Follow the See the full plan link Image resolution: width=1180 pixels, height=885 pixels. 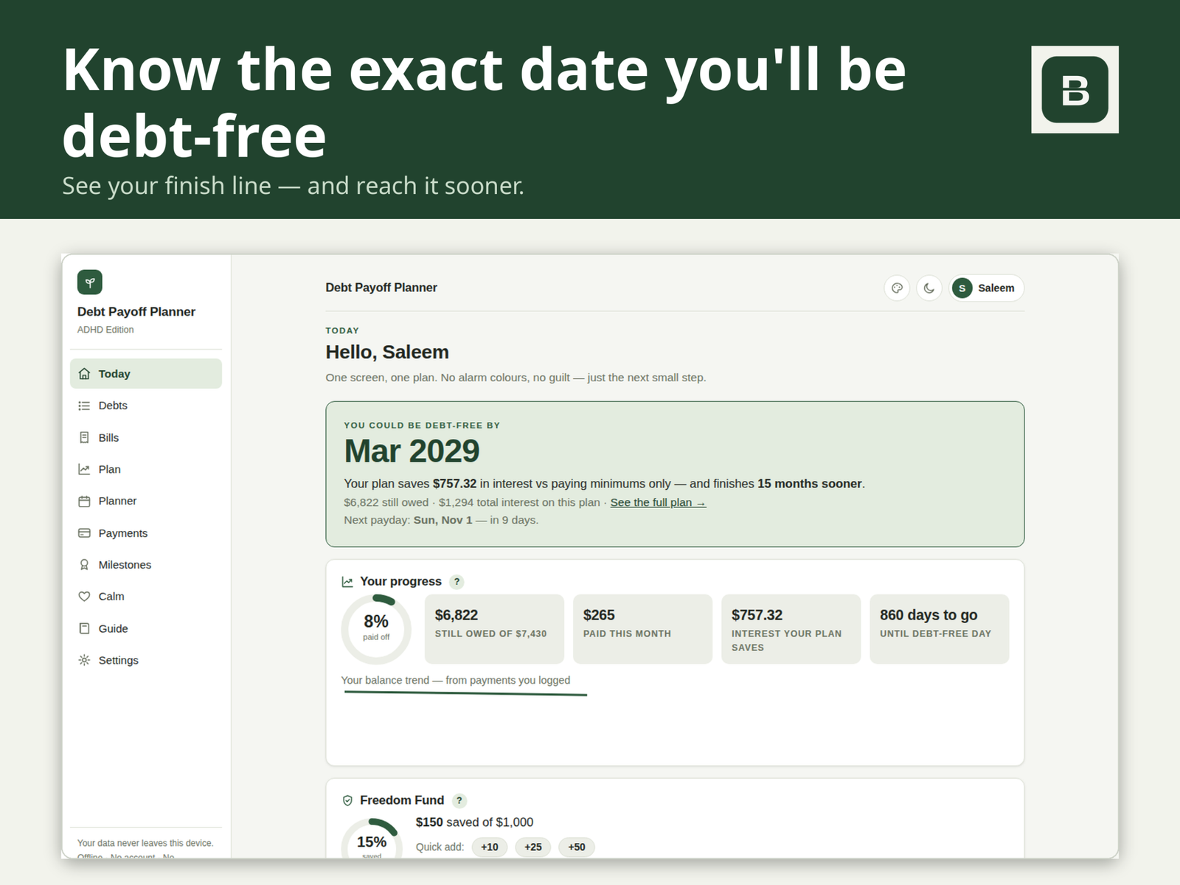point(658,502)
